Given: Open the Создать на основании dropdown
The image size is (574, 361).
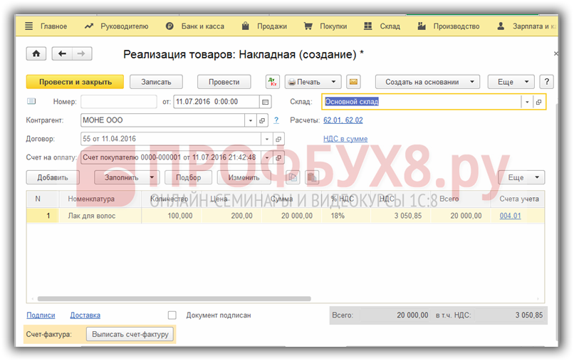Looking at the screenshot, I should [x=427, y=82].
